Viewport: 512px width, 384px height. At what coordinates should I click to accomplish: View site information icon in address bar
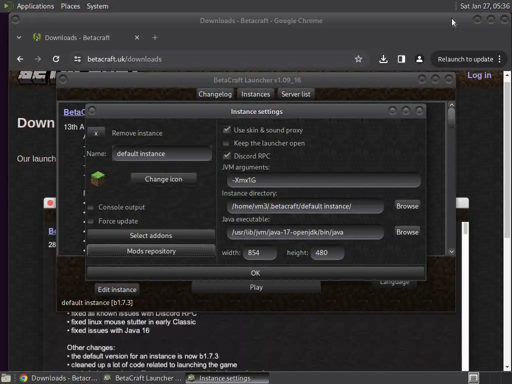tap(77, 59)
